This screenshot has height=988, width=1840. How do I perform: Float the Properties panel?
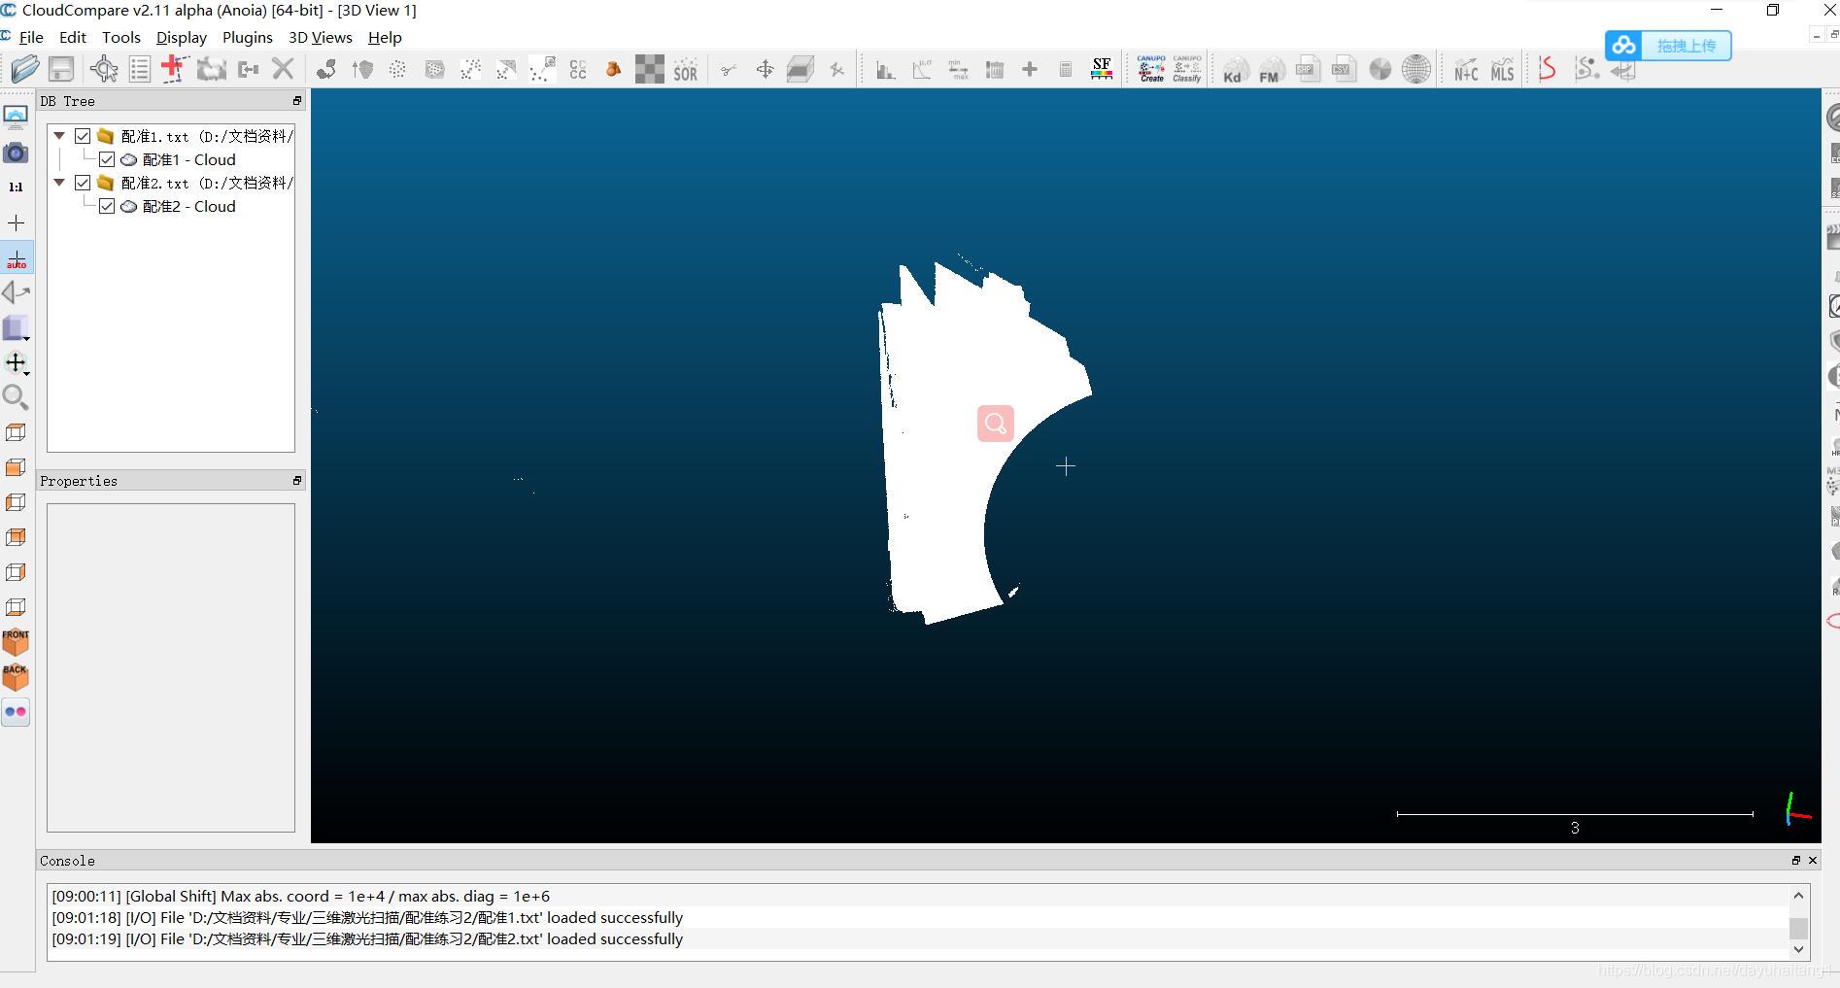(297, 480)
